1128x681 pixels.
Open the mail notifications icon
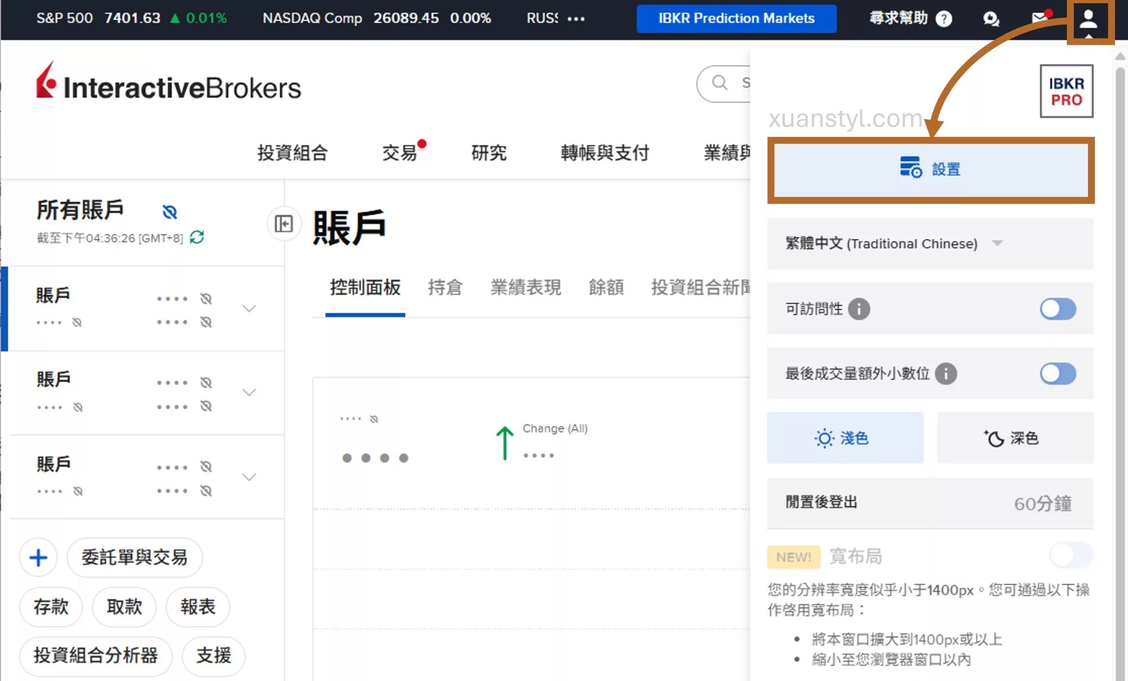tap(1040, 18)
